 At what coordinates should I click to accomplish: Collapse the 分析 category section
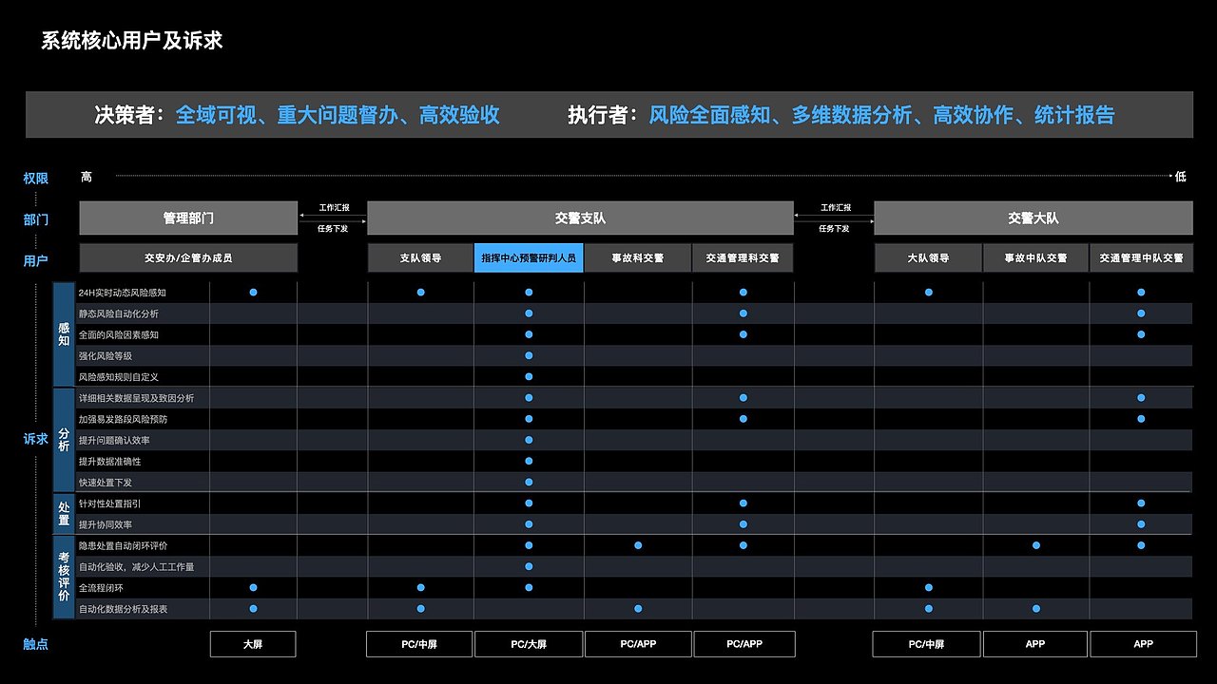pyautogui.click(x=64, y=439)
